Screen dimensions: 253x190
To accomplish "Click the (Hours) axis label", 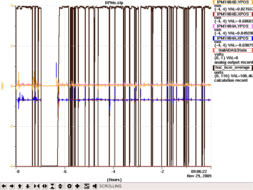I will click(x=114, y=180).
